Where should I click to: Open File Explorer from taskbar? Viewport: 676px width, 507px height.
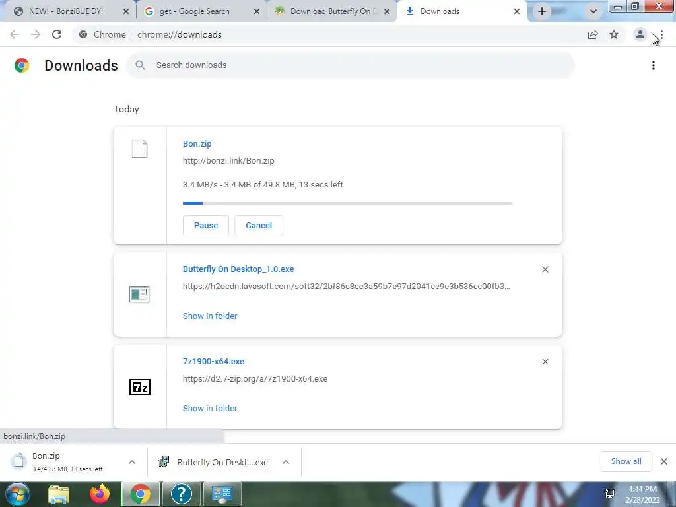pos(59,494)
